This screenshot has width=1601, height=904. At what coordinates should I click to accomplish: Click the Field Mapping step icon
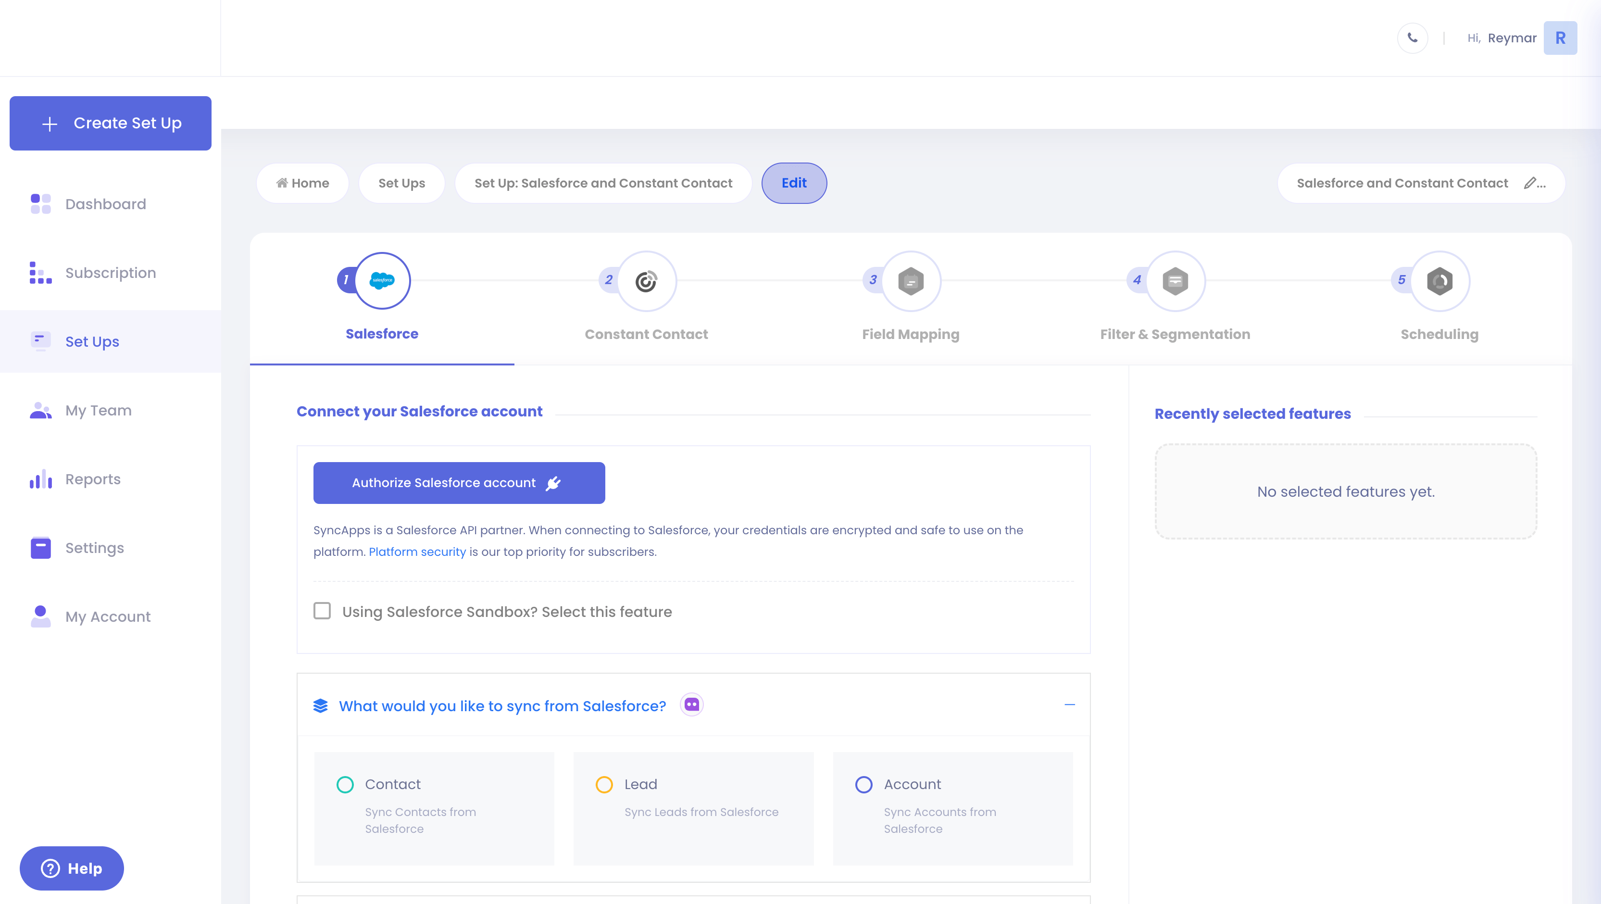[911, 281]
